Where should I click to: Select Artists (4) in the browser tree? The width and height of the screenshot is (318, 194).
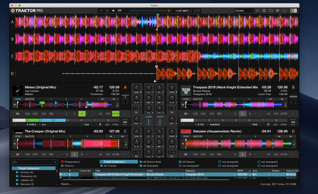[27, 172]
